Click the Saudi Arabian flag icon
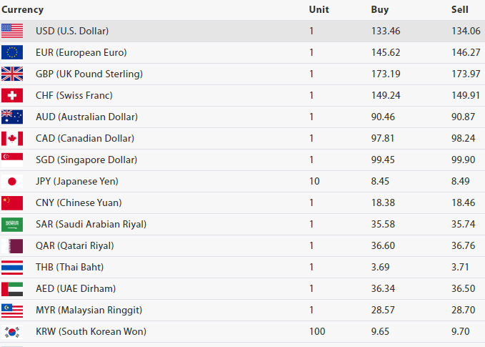485x347 pixels. [x=12, y=224]
